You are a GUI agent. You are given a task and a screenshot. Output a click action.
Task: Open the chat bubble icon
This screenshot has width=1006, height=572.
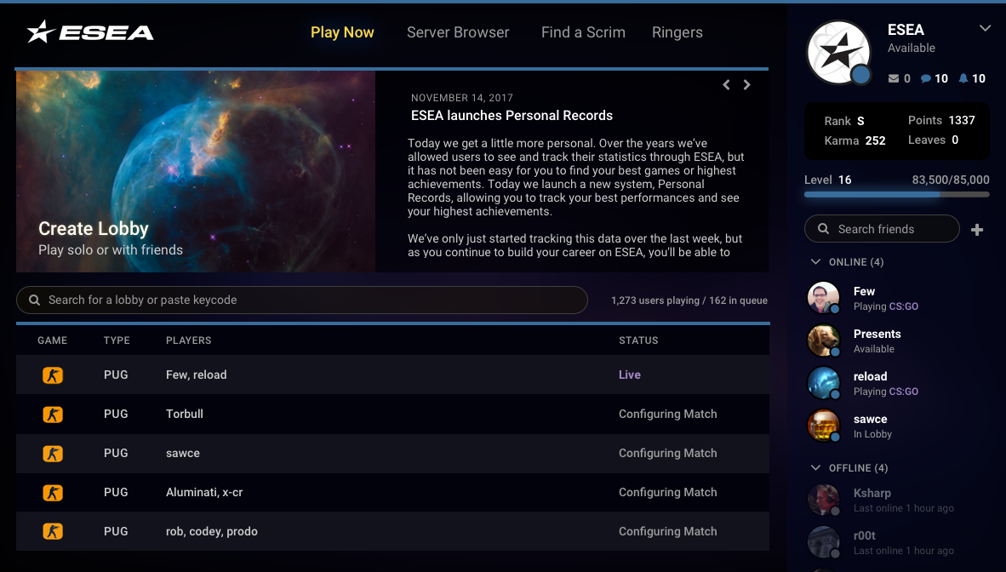click(928, 77)
